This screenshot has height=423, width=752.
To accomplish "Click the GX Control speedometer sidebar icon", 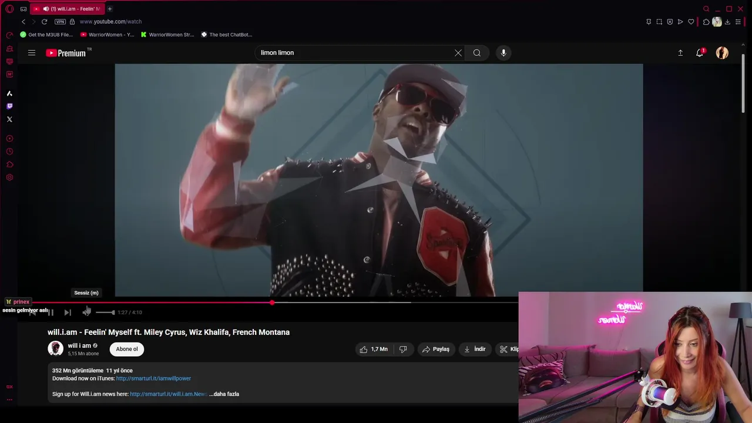I will pos(9,36).
